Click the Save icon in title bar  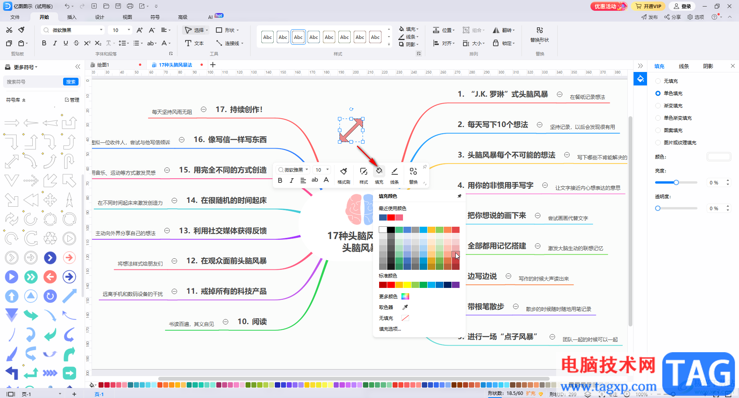[x=118, y=6]
